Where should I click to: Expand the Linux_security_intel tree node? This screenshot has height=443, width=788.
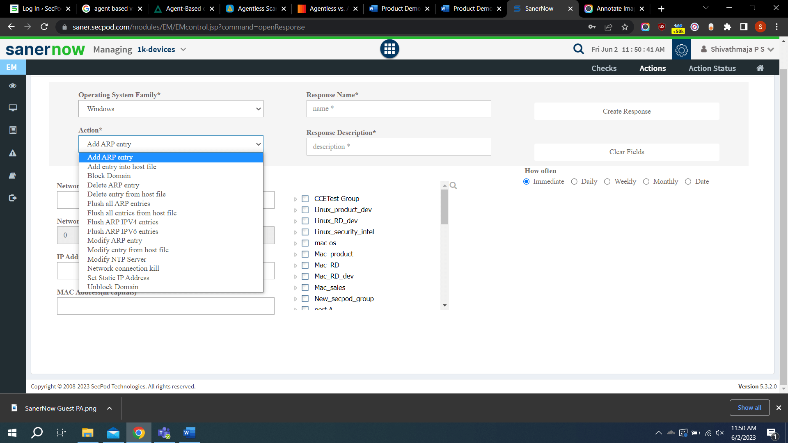coord(295,233)
